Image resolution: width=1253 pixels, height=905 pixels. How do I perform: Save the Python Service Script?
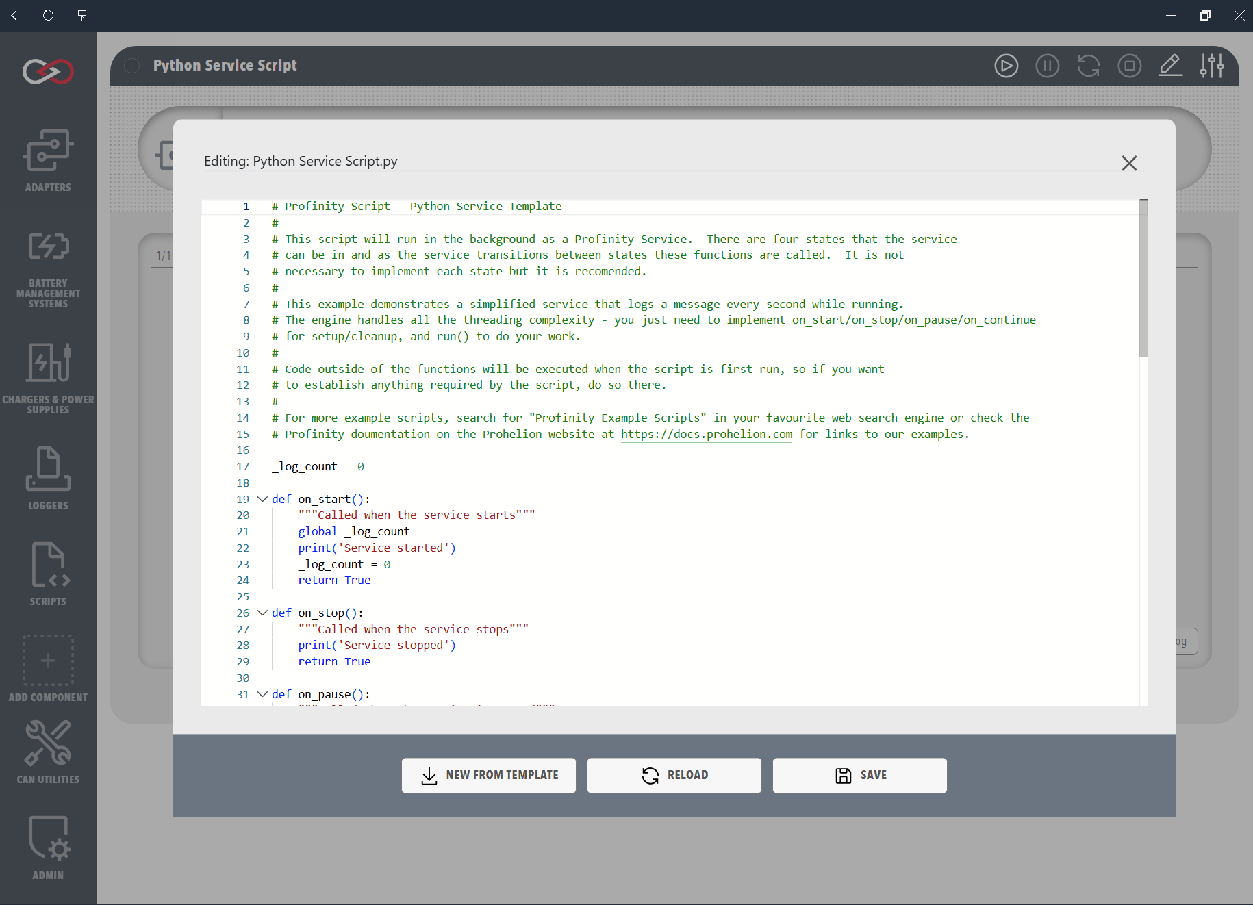[x=859, y=776]
